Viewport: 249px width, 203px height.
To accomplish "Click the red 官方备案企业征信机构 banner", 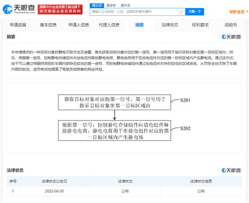I will (60, 10).
